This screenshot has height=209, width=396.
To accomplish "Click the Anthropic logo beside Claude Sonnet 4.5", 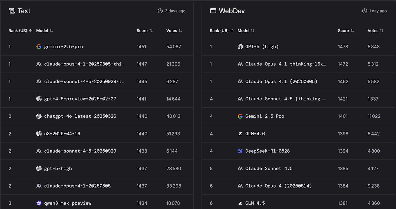I will (240, 169).
